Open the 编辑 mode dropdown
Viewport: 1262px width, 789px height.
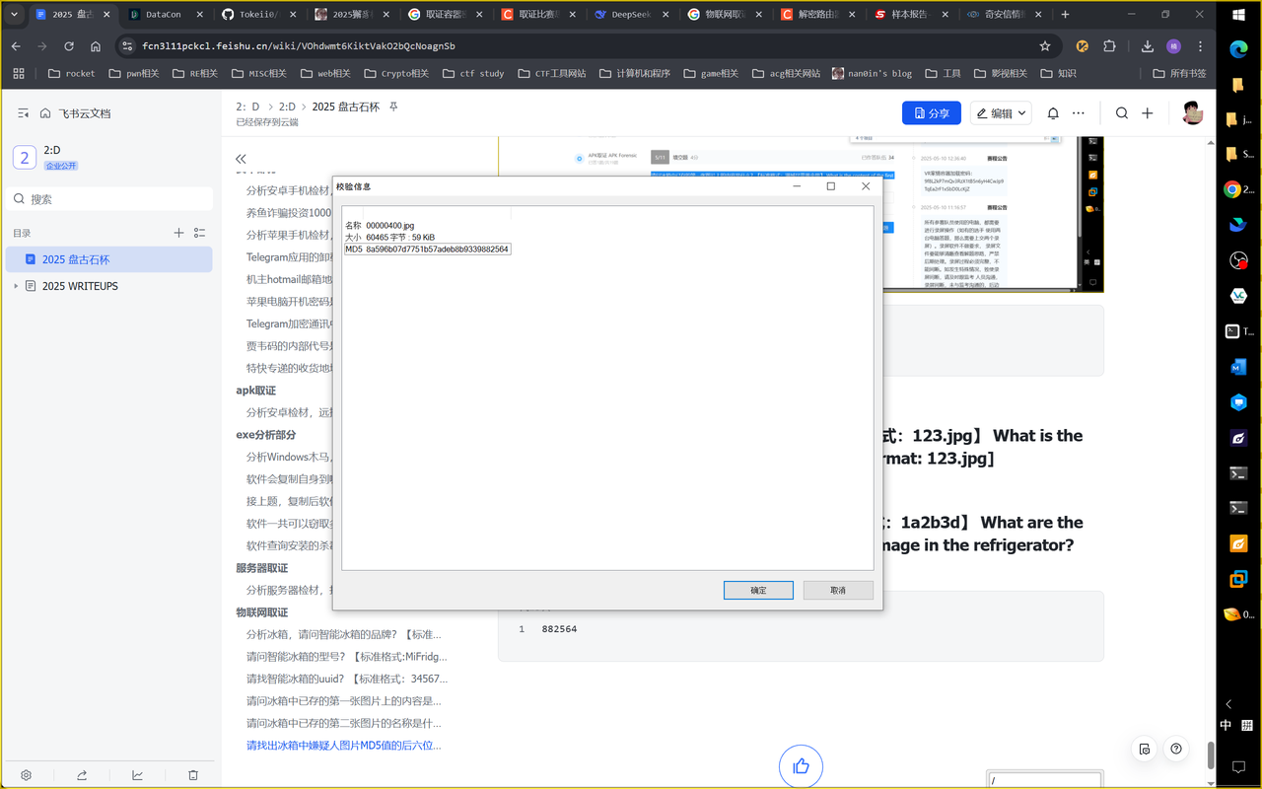1001,113
